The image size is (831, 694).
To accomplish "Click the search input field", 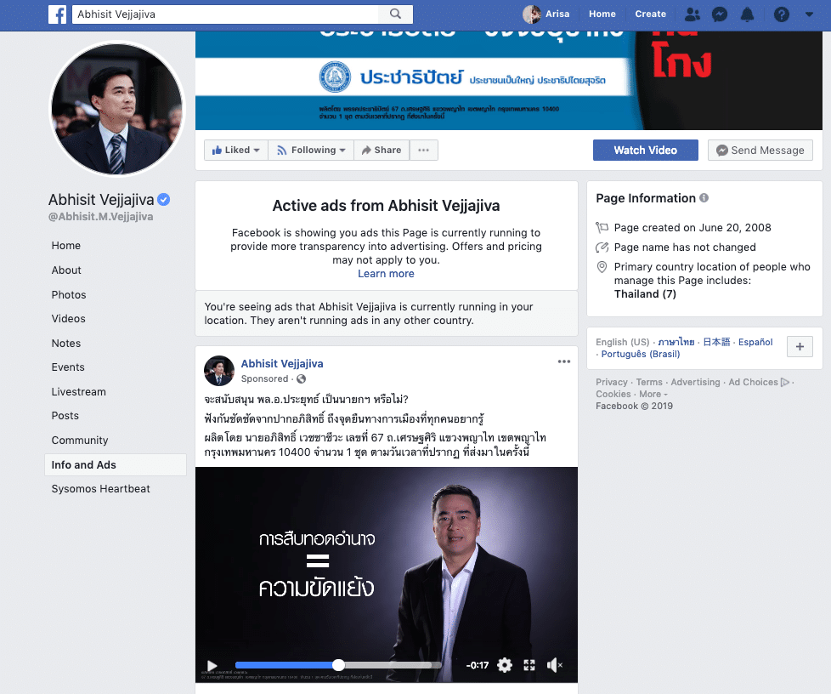I will (x=225, y=14).
